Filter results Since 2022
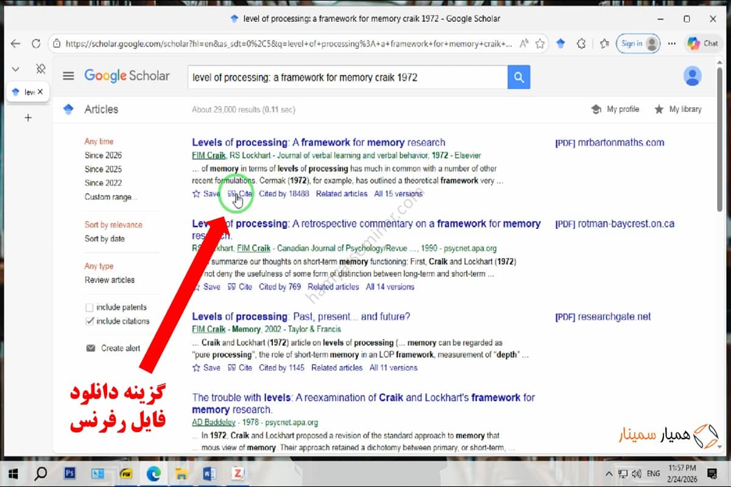 coord(103,183)
